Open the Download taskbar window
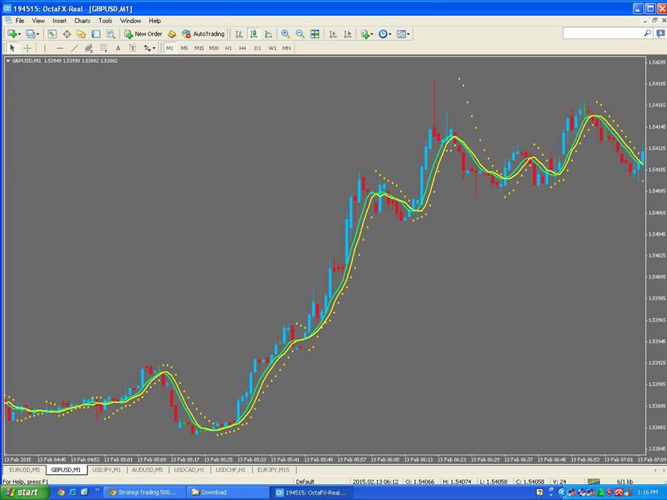The height and width of the screenshot is (500, 667). tap(228, 492)
